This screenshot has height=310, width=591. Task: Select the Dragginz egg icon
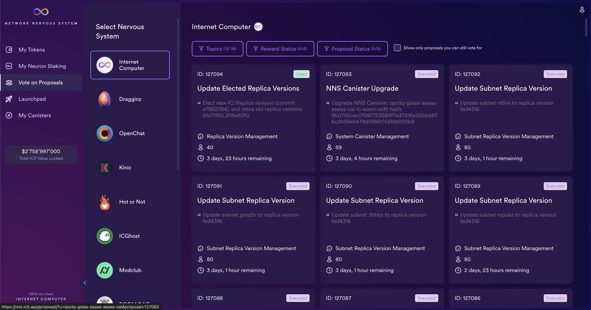pyautogui.click(x=104, y=99)
